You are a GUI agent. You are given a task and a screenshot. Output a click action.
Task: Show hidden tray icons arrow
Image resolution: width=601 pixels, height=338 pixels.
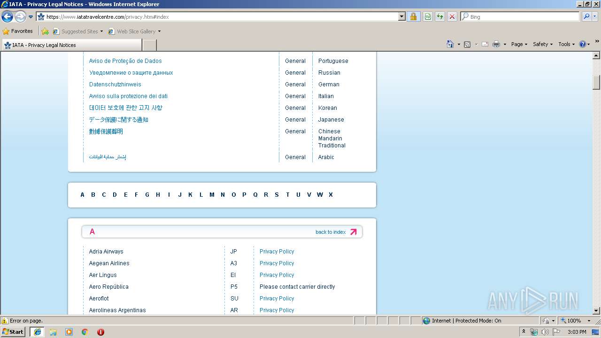(524, 332)
